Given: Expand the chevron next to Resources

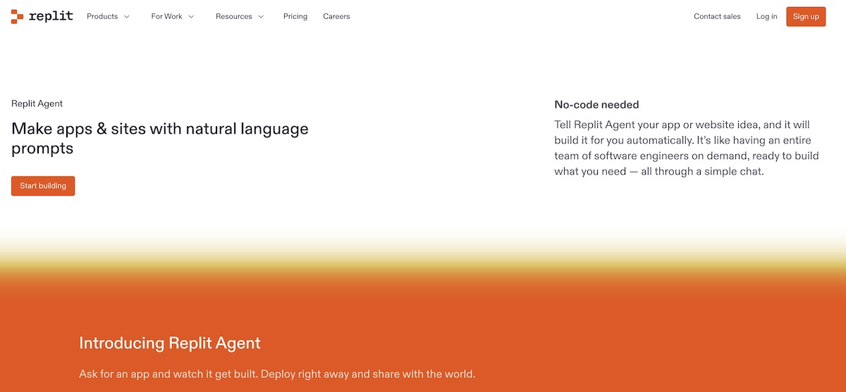Looking at the screenshot, I should point(261,17).
